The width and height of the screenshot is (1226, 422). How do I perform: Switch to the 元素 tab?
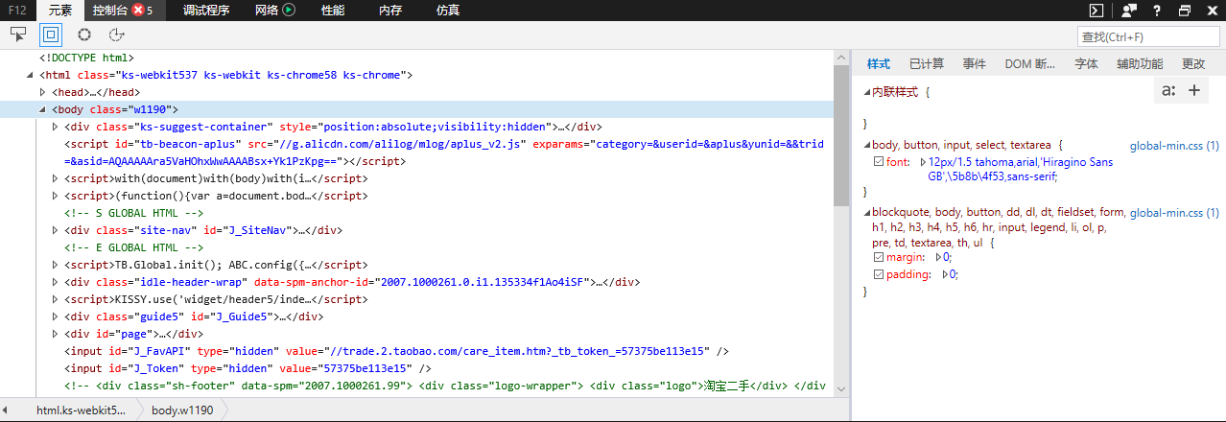tap(60, 11)
